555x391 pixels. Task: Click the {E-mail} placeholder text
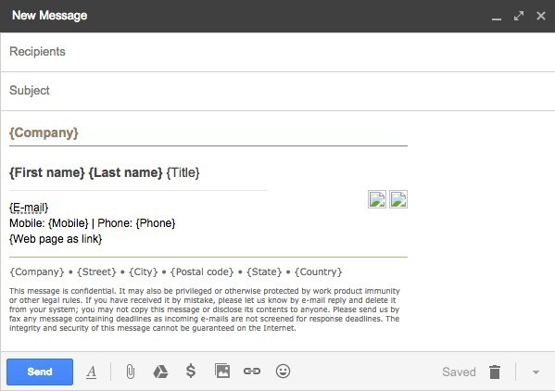pyautogui.click(x=29, y=208)
